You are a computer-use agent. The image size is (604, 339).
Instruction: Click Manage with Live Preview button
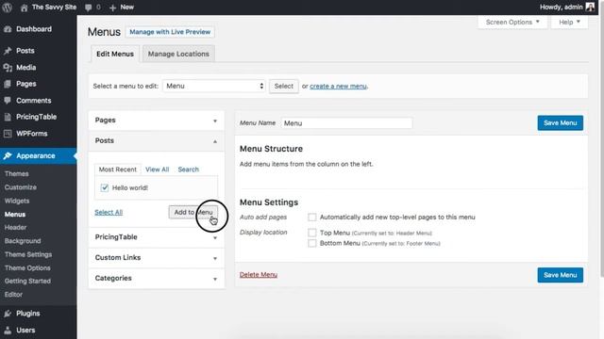coord(170,32)
